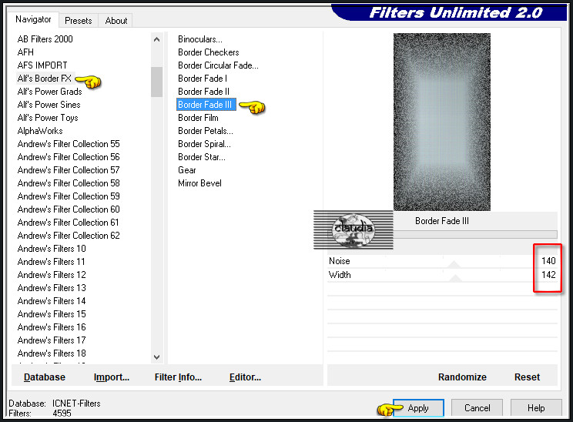The width and height of the screenshot is (573, 422).
Task: Select Andrew's Filter Collection 62
Action: pyautogui.click(x=69, y=236)
